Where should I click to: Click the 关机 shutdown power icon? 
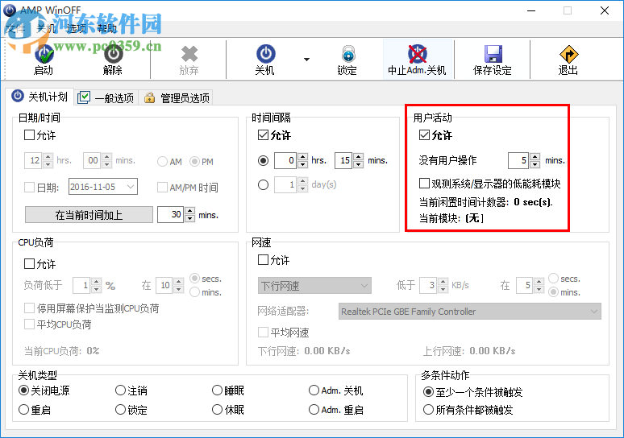(x=265, y=54)
